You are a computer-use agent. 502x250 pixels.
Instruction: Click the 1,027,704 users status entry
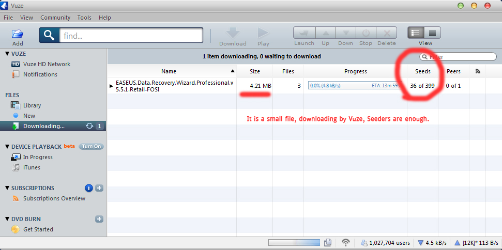coord(386,243)
